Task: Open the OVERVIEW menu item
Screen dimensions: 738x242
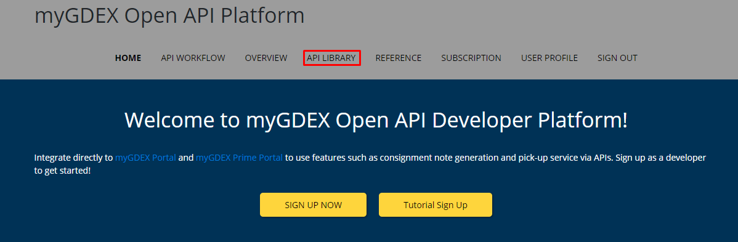Action: (266, 58)
